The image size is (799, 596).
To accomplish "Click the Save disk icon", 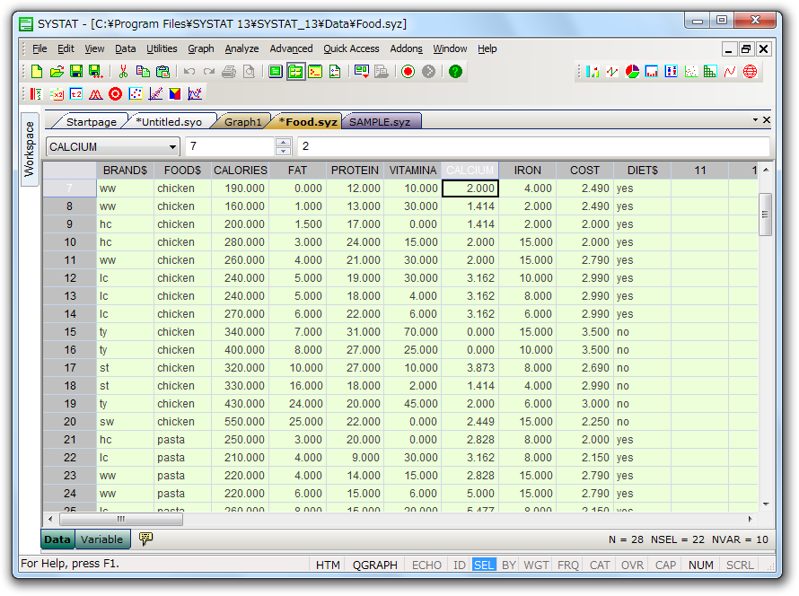I will 76,71.
